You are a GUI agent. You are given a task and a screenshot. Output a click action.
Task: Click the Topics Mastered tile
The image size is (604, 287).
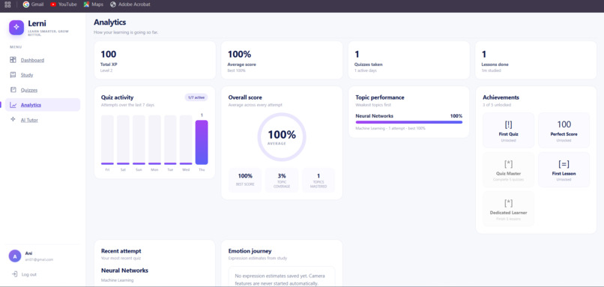(x=318, y=180)
